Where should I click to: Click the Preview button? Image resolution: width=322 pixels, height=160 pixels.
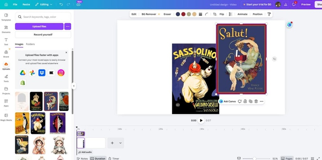point(306,4)
